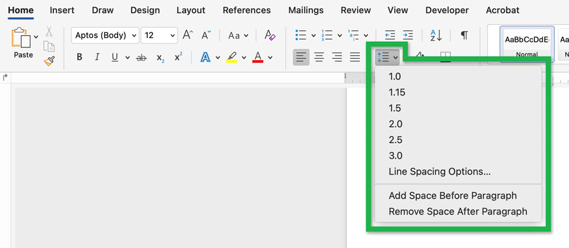This screenshot has height=248, width=569.
Task: Open the font name dropdown Aptos (Body)
Action: point(105,35)
